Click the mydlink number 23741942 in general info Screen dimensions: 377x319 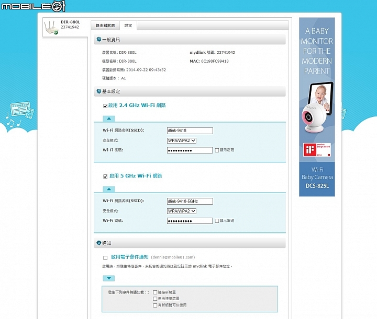226,52
